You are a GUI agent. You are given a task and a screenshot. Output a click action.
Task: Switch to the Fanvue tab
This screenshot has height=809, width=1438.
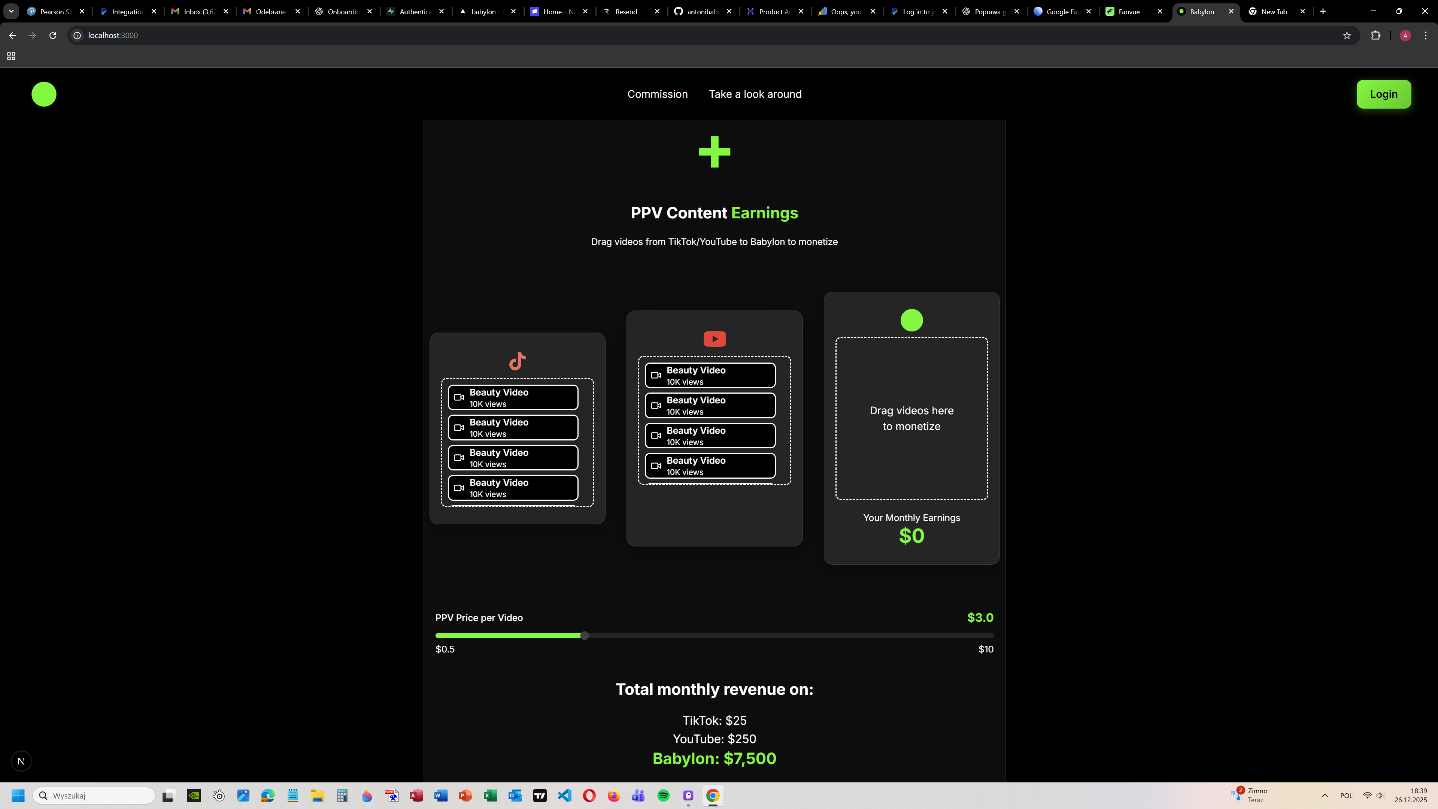point(1129,11)
